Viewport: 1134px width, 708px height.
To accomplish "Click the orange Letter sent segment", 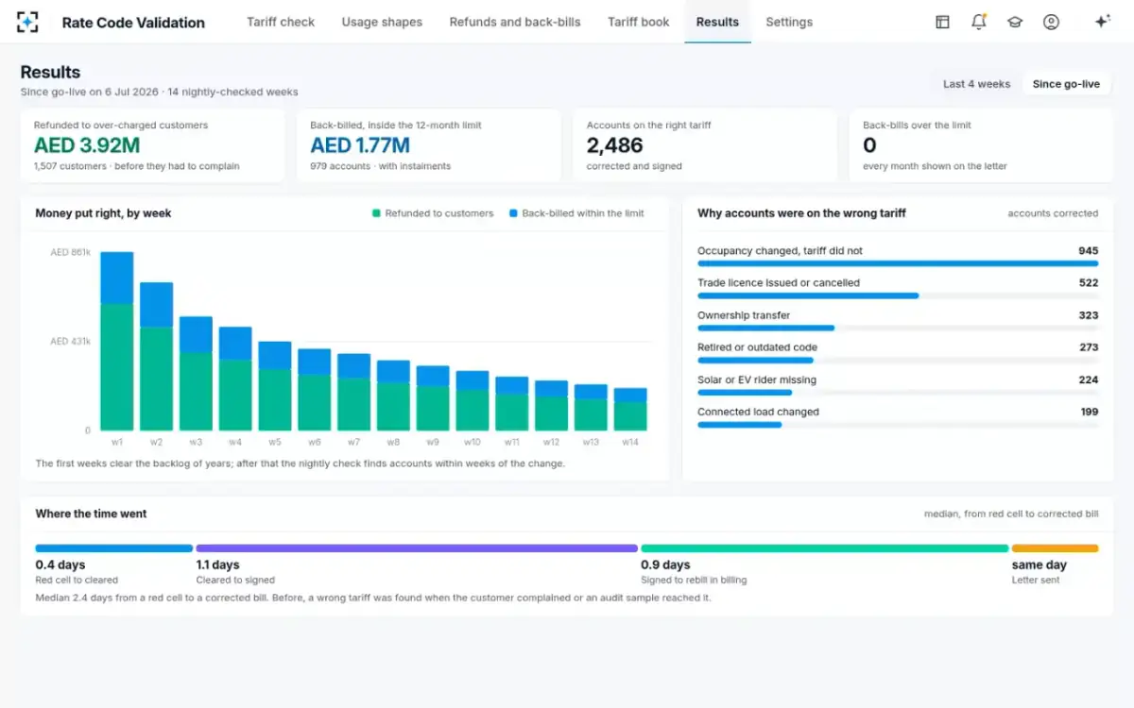I will pyautogui.click(x=1055, y=548).
